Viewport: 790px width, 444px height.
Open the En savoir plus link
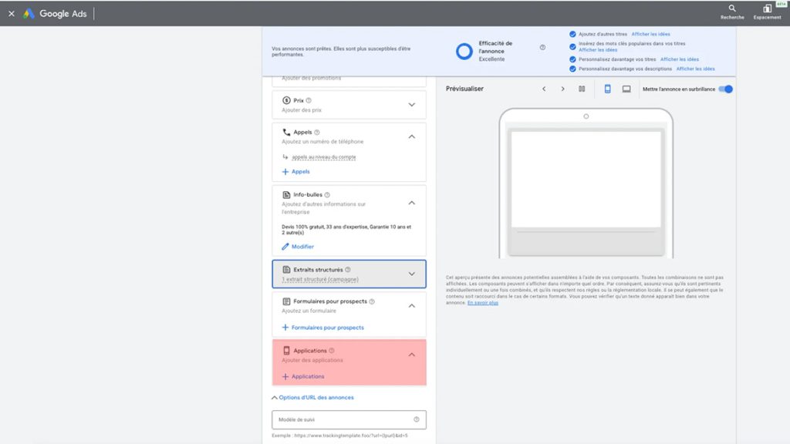(x=483, y=303)
